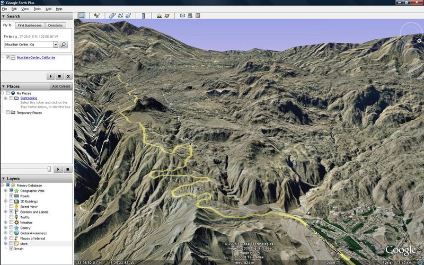Viewport: 424px width, 265px height.
Task: Collapse the Layers panel triangle
Action: tap(4, 179)
